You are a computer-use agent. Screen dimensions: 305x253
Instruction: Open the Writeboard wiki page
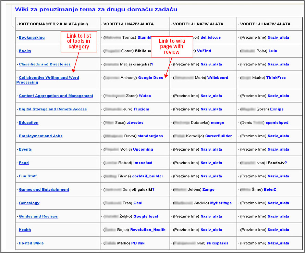(x=218, y=78)
